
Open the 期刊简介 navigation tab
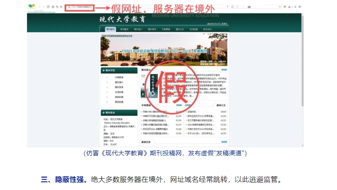pos(138,29)
